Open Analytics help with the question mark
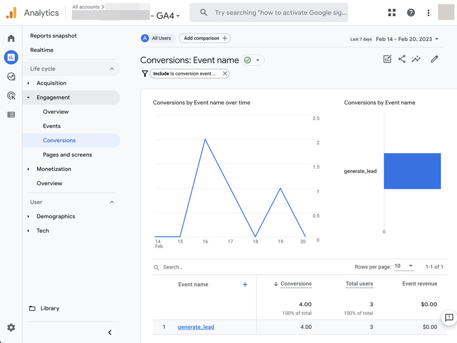This screenshot has height=343, width=457. click(x=411, y=12)
